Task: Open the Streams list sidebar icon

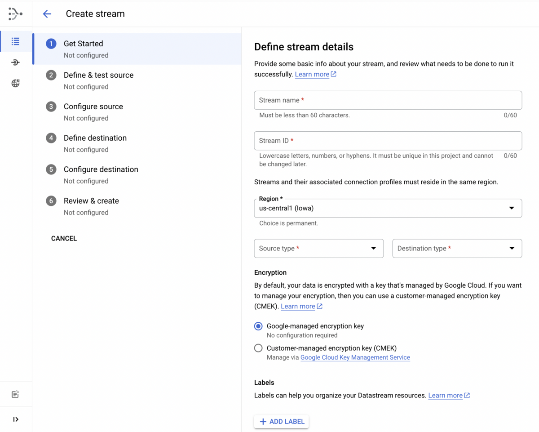Action: [16, 42]
